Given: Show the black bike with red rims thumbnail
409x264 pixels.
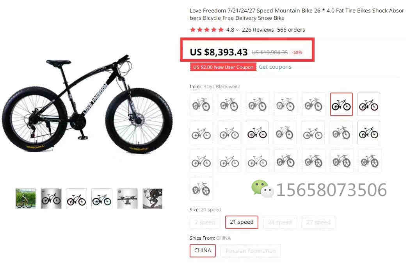Looking at the screenshot, I should tap(76, 199).
